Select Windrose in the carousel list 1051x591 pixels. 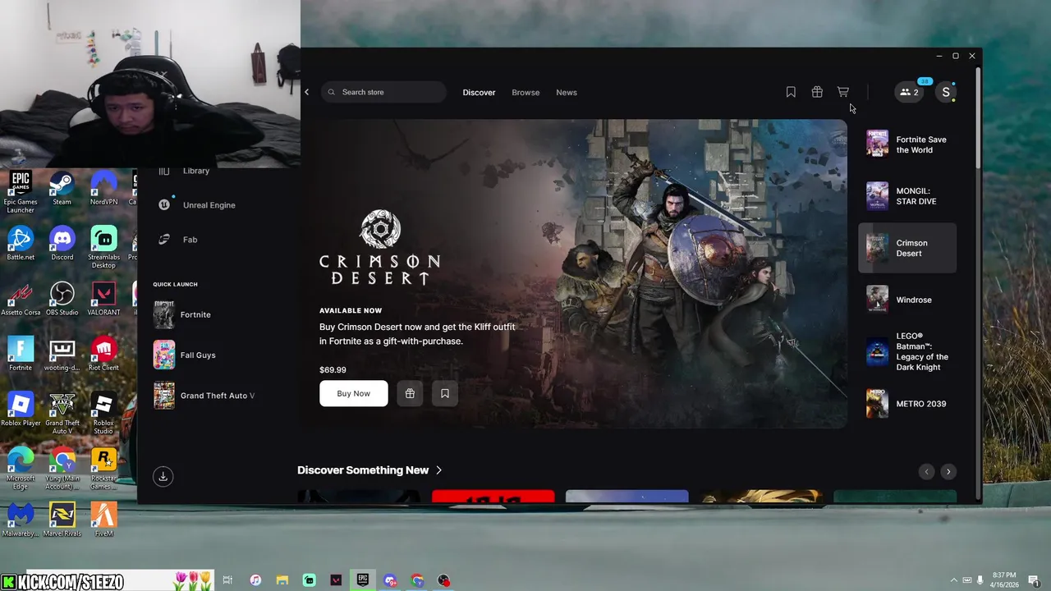pos(907,300)
